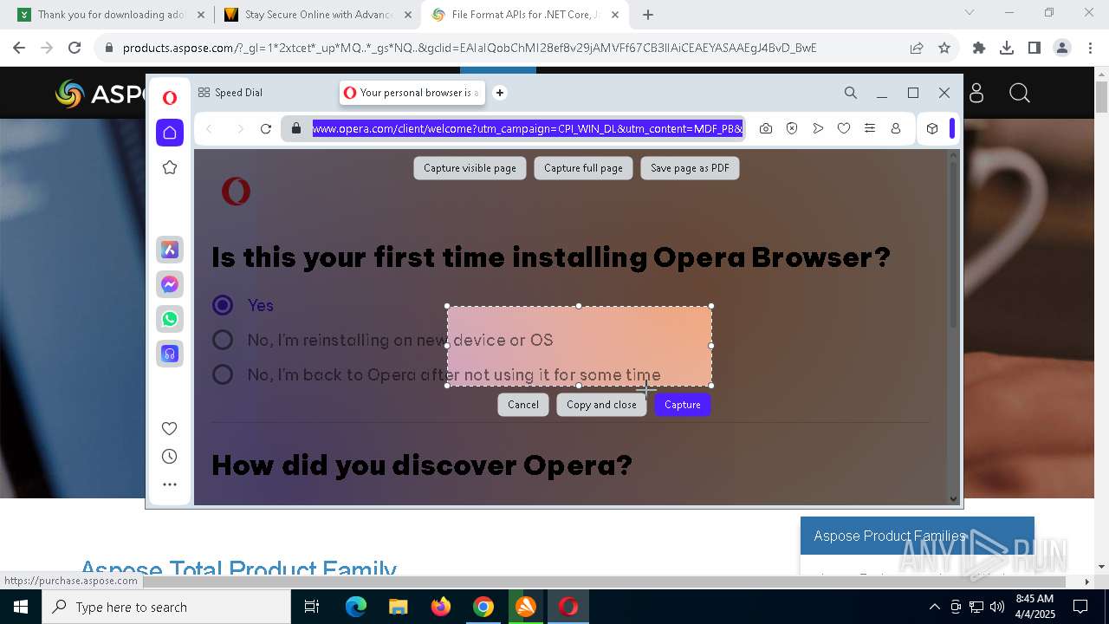The image size is (1109, 624).
Task: Click the Aspose site search magnifier
Action: [1020, 93]
